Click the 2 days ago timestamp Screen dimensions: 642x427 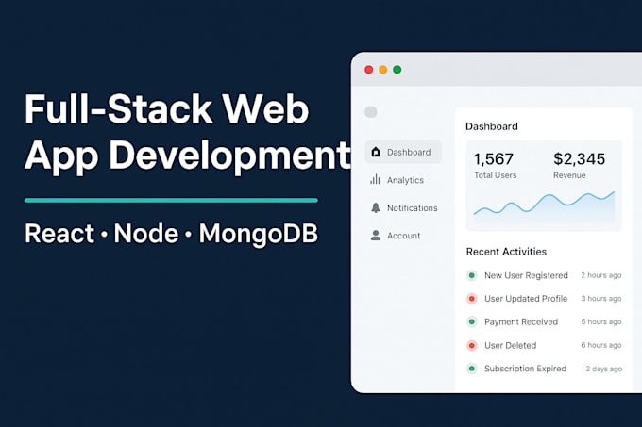pos(603,369)
